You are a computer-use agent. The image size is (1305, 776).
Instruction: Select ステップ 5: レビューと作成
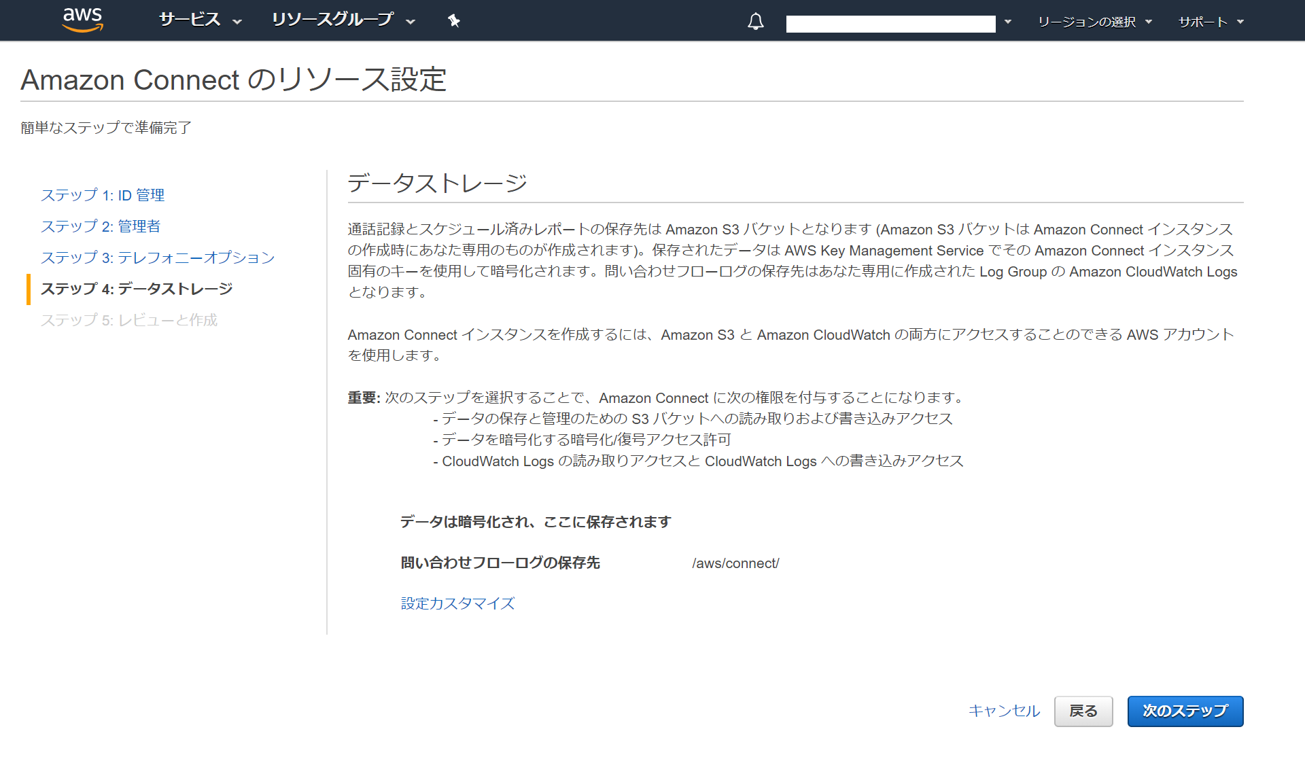129,320
